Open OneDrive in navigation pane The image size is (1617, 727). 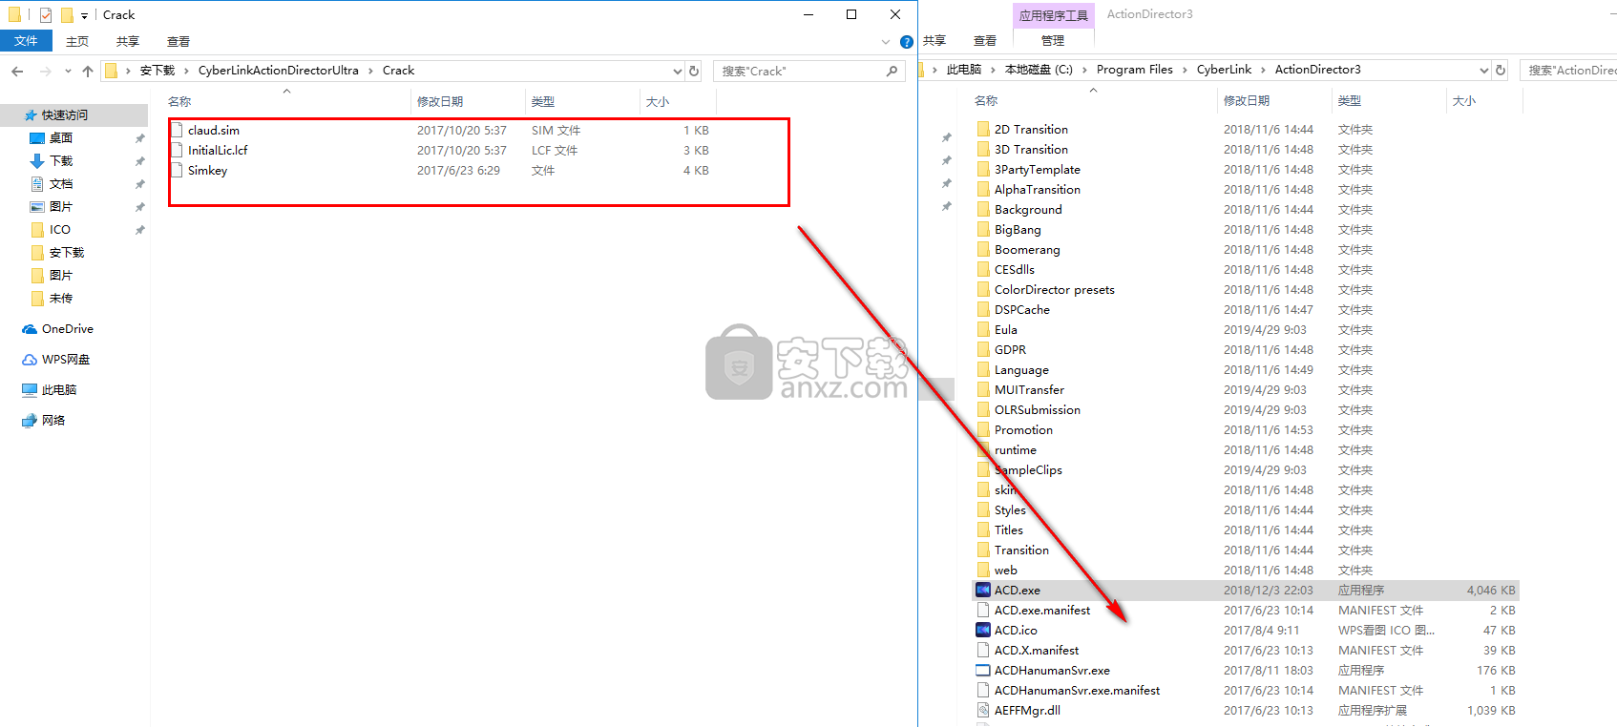coord(68,329)
